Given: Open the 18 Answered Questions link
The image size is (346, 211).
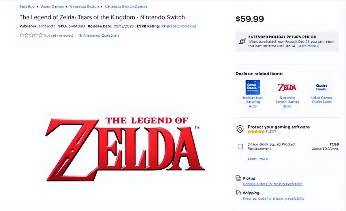Looking at the screenshot, I should pyautogui.click(x=99, y=36).
